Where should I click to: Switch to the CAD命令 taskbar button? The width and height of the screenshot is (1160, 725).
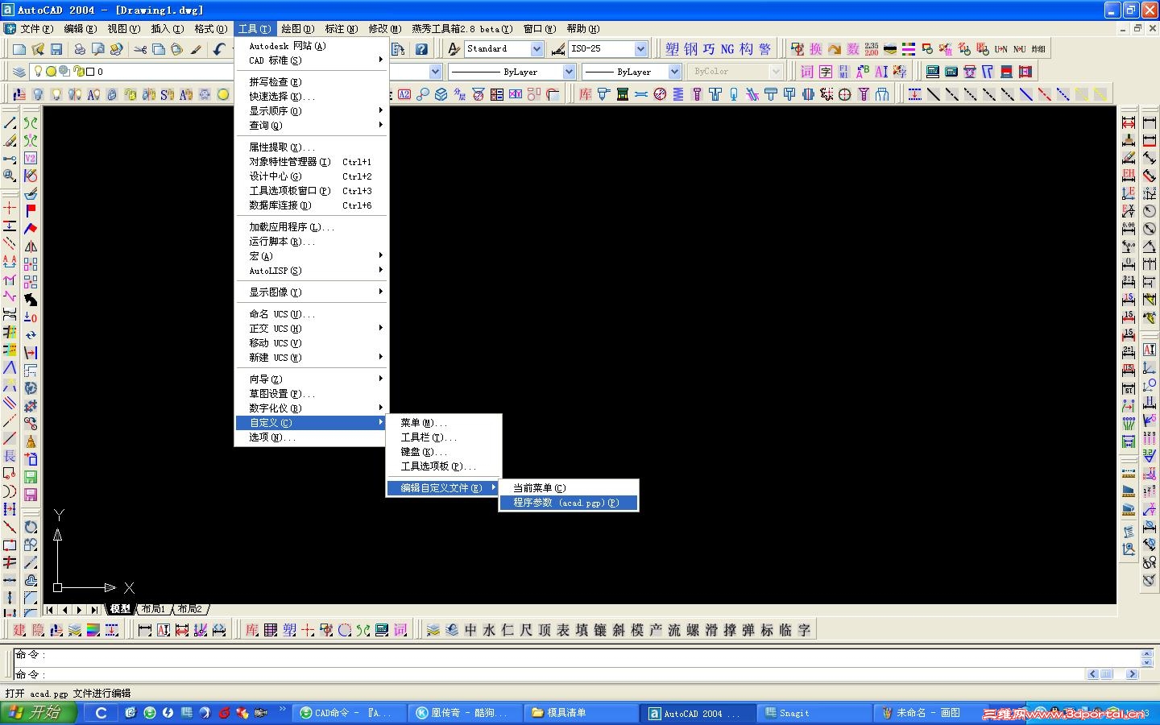350,713
